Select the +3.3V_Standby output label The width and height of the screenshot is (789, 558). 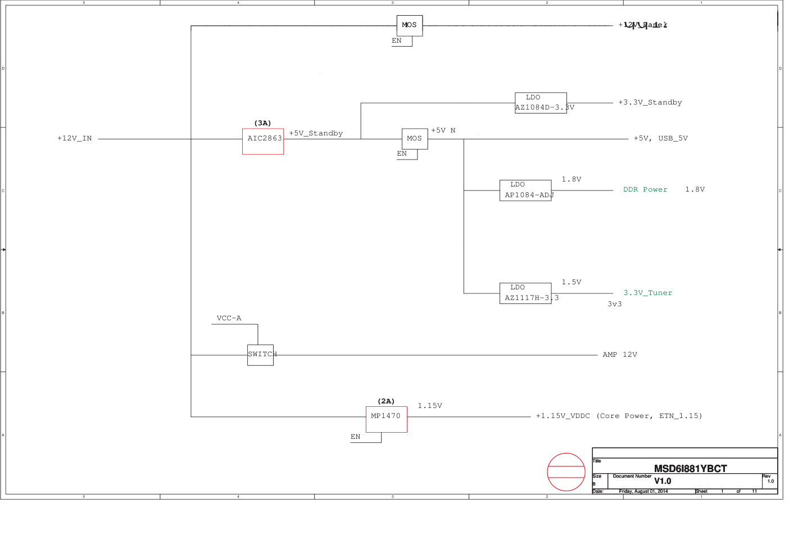[x=650, y=102]
